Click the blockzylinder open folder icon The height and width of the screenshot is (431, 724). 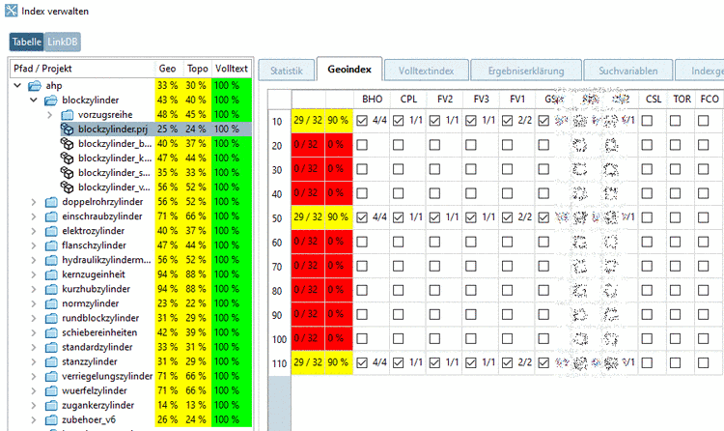coord(51,100)
